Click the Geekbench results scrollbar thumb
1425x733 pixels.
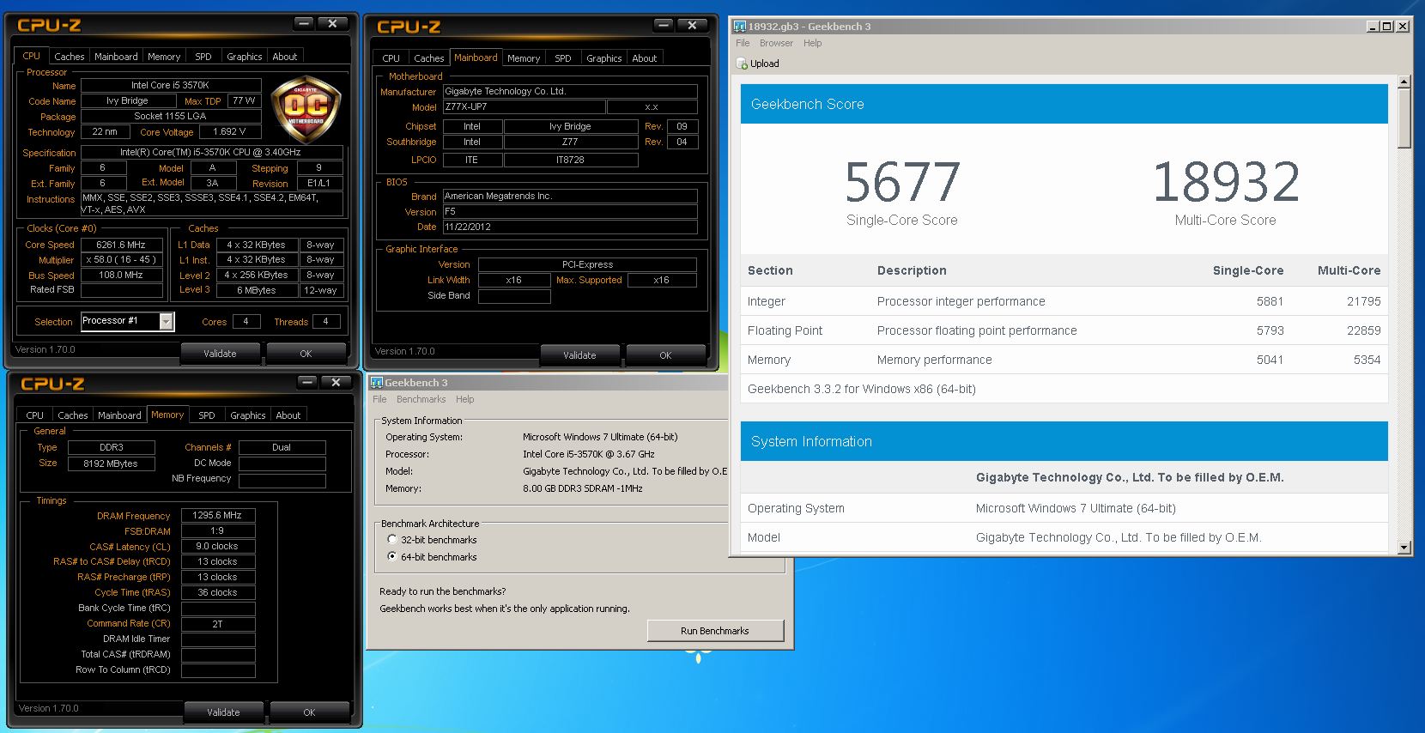(x=1404, y=119)
